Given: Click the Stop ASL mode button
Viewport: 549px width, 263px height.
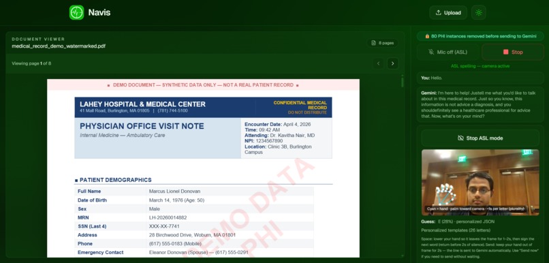Looking at the screenshot, I should (480, 138).
